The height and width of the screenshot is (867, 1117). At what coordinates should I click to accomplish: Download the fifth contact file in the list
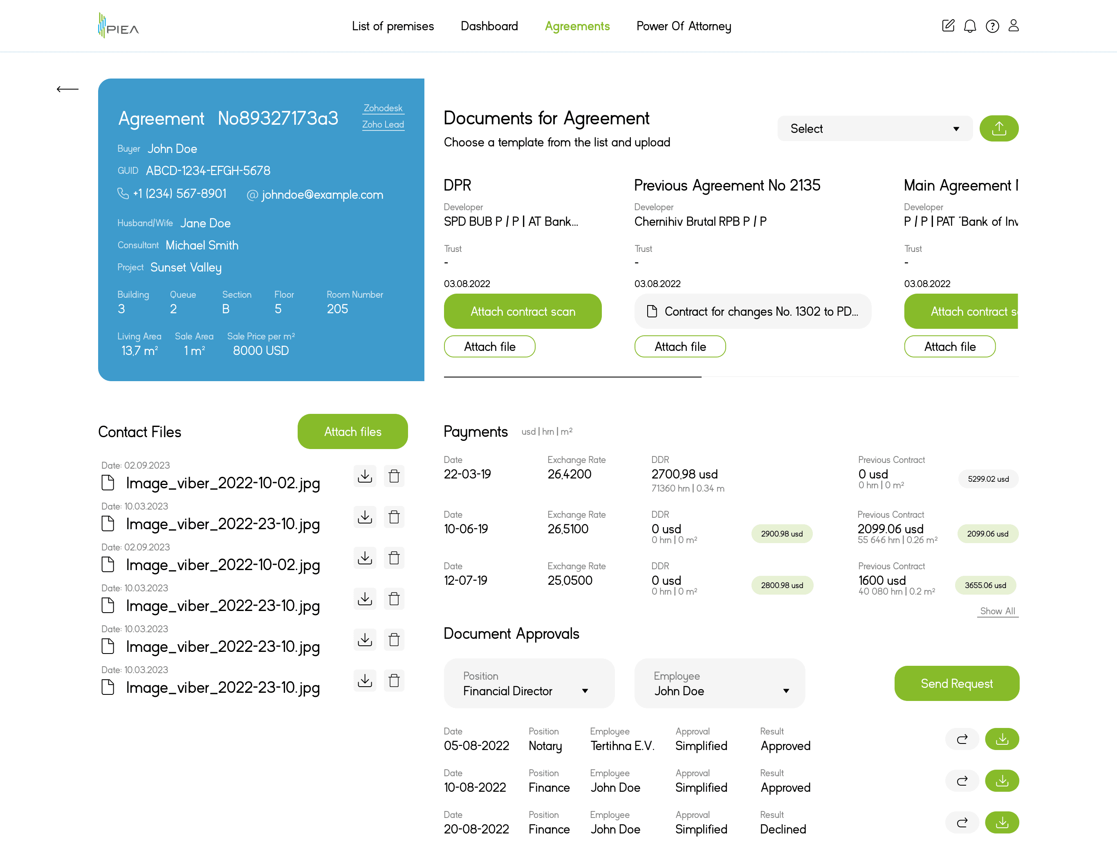pos(365,639)
